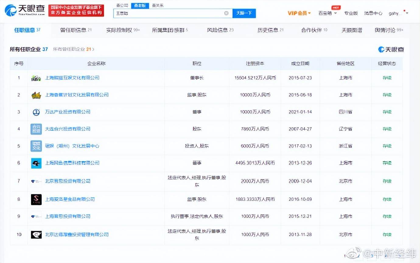The image size is (420, 263).
Task: Click the 北京达德厚鑫 eagle logo icon
Action: 36,235
